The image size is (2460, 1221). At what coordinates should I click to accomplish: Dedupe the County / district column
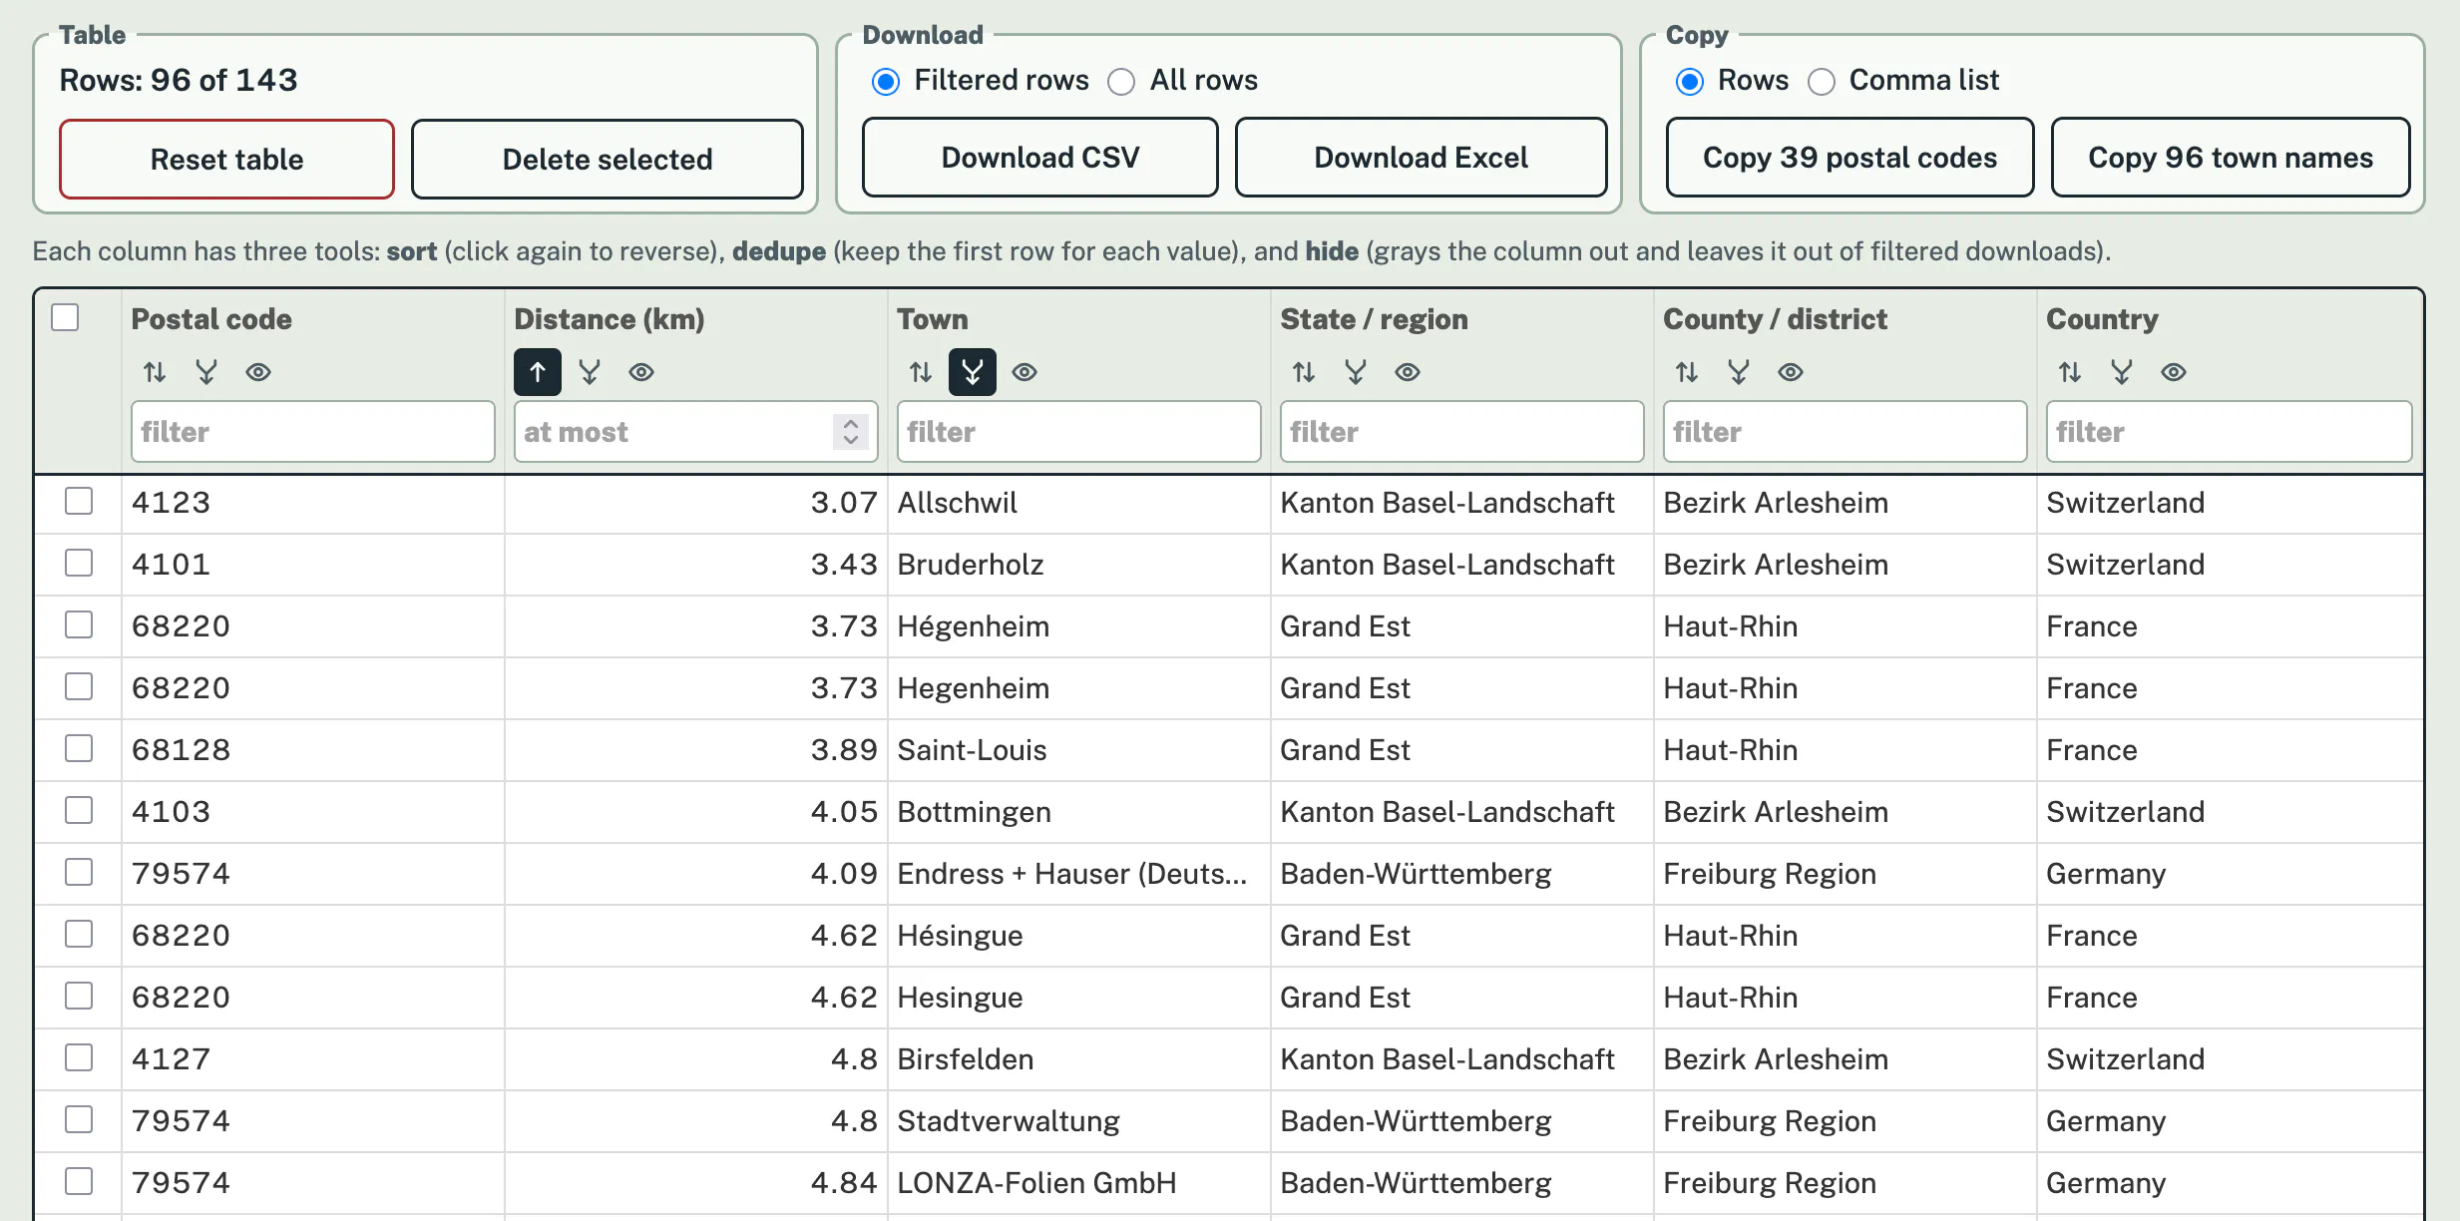[1739, 372]
